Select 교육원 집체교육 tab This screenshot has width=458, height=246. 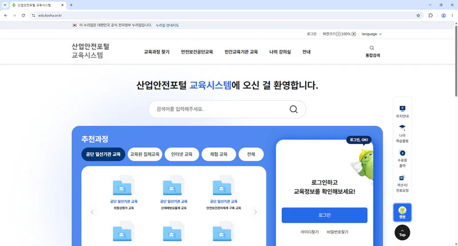pyautogui.click(x=145, y=154)
